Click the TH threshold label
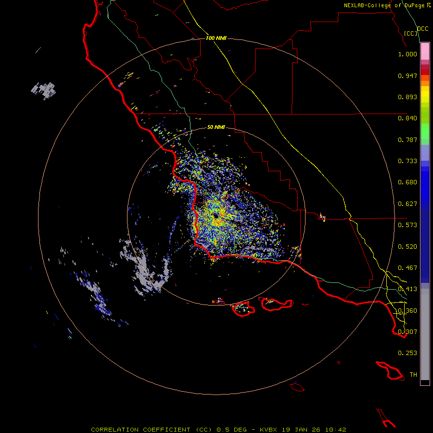The height and width of the screenshot is (433, 433). click(413, 375)
